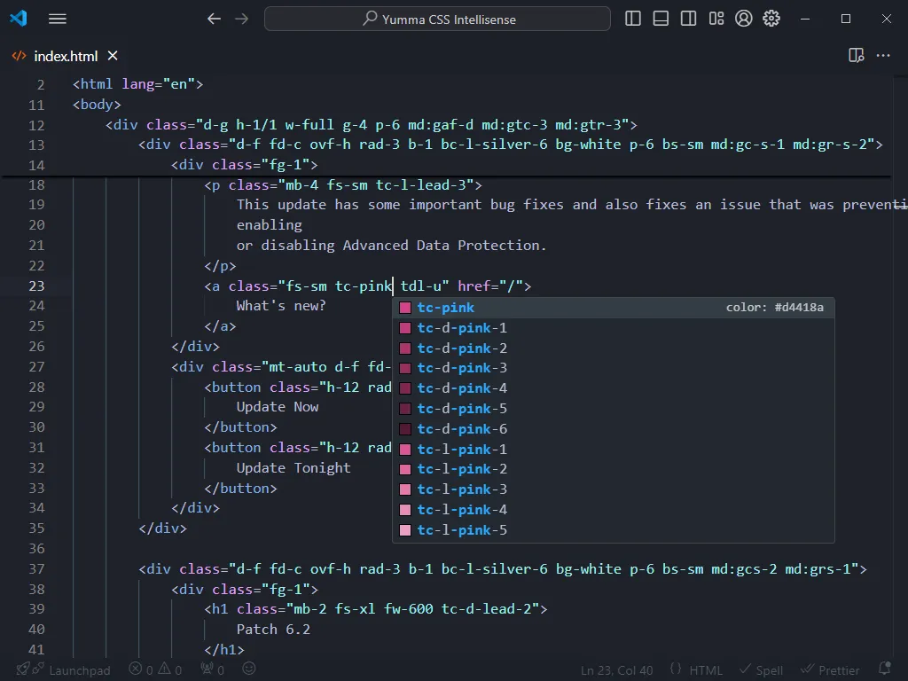Click the sticky header line <body>
Image resolution: width=908 pixels, height=681 pixels.
[x=97, y=105]
